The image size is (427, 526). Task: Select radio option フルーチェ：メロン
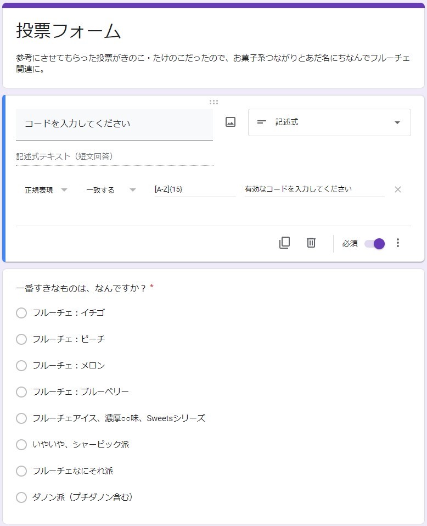[21, 366]
